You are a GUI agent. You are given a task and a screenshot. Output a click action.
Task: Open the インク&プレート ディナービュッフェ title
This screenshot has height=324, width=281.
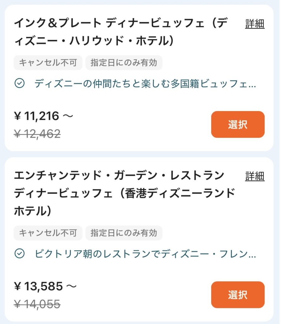click(x=121, y=32)
